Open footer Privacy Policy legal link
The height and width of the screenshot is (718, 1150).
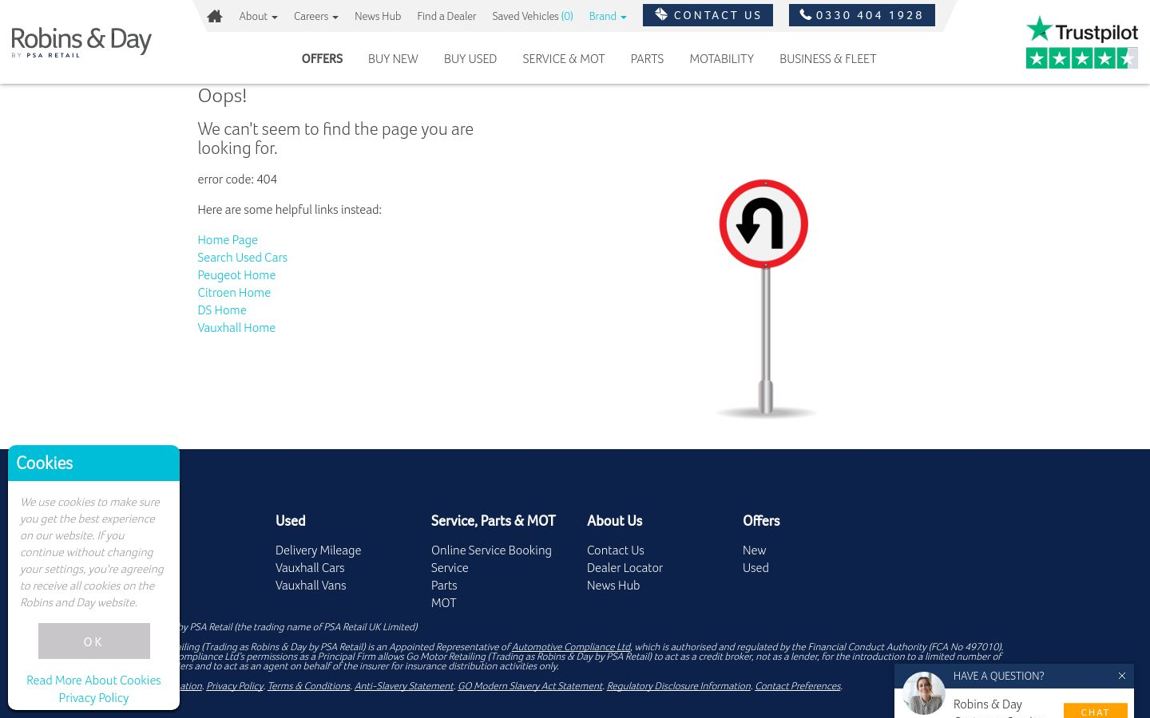(x=235, y=686)
